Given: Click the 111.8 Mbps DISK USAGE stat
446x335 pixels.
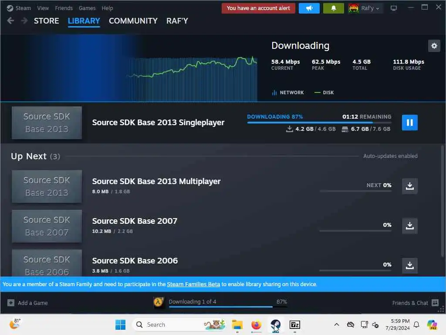Looking at the screenshot, I should (x=409, y=65).
